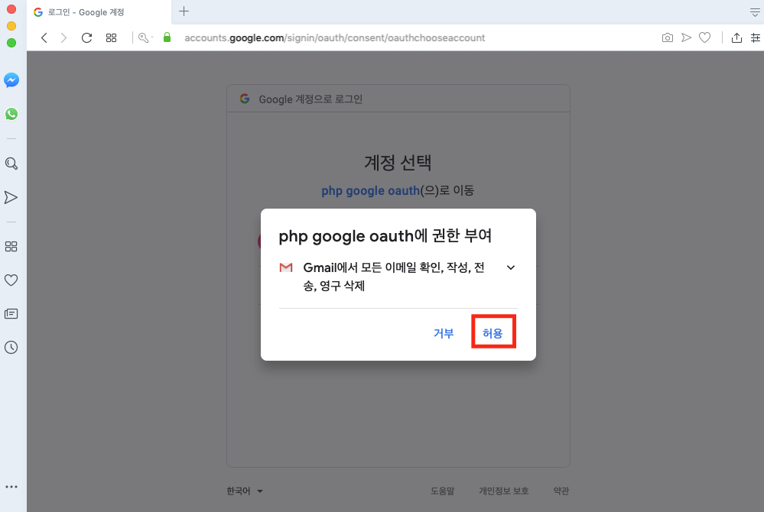Open Messenger in the Opera sidebar

click(11, 79)
